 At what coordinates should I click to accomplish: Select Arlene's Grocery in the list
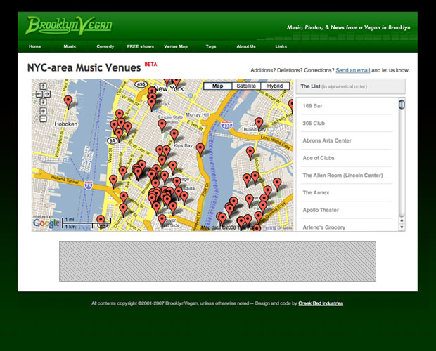pos(347,226)
